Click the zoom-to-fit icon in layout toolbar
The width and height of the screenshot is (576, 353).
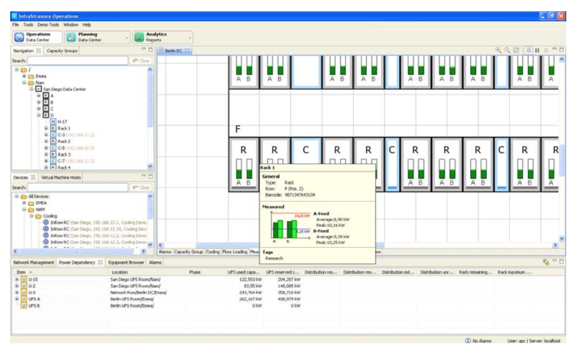pyautogui.click(x=516, y=50)
